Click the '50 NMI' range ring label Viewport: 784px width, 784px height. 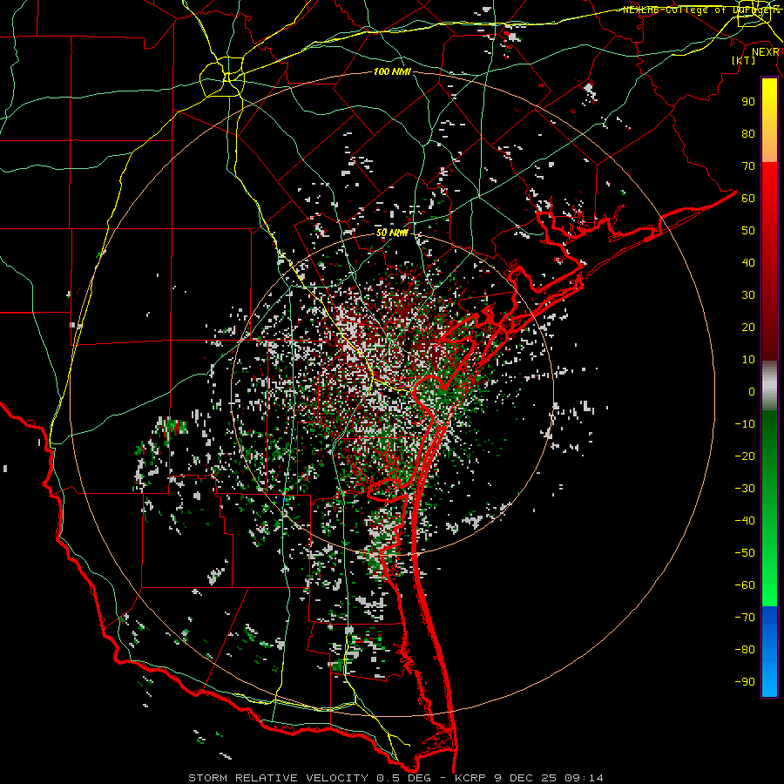(x=392, y=233)
